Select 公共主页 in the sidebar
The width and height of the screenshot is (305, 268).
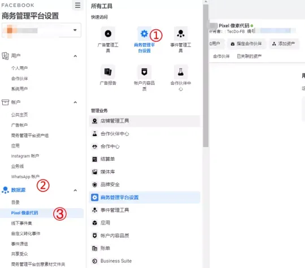(x=19, y=115)
